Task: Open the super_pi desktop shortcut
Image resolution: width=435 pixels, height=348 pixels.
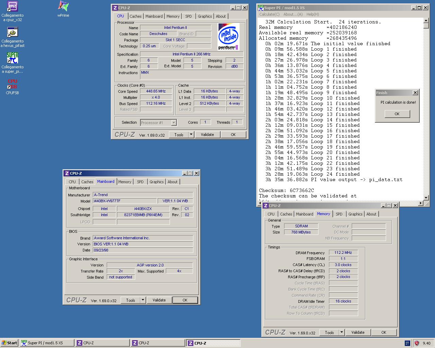Action: tap(13, 63)
